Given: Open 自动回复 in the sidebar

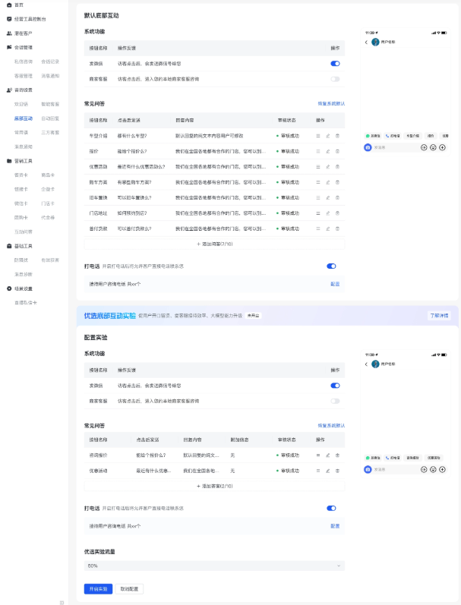Looking at the screenshot, I should click(x=50, y=118).
